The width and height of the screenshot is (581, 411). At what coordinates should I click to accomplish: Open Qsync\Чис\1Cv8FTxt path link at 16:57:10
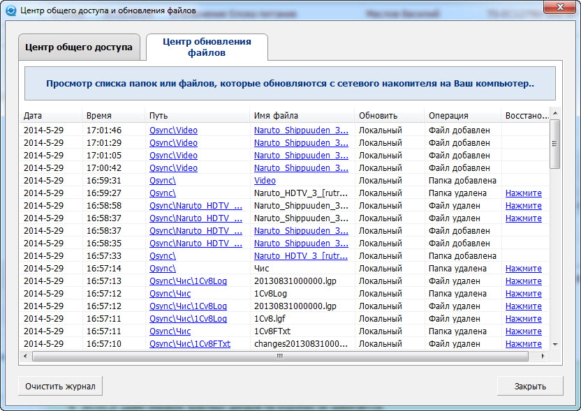tap(190, 344)
